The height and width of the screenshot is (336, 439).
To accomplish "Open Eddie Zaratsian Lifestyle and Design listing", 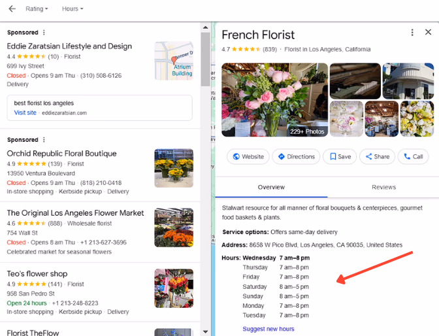I will (x=69, y=46).
